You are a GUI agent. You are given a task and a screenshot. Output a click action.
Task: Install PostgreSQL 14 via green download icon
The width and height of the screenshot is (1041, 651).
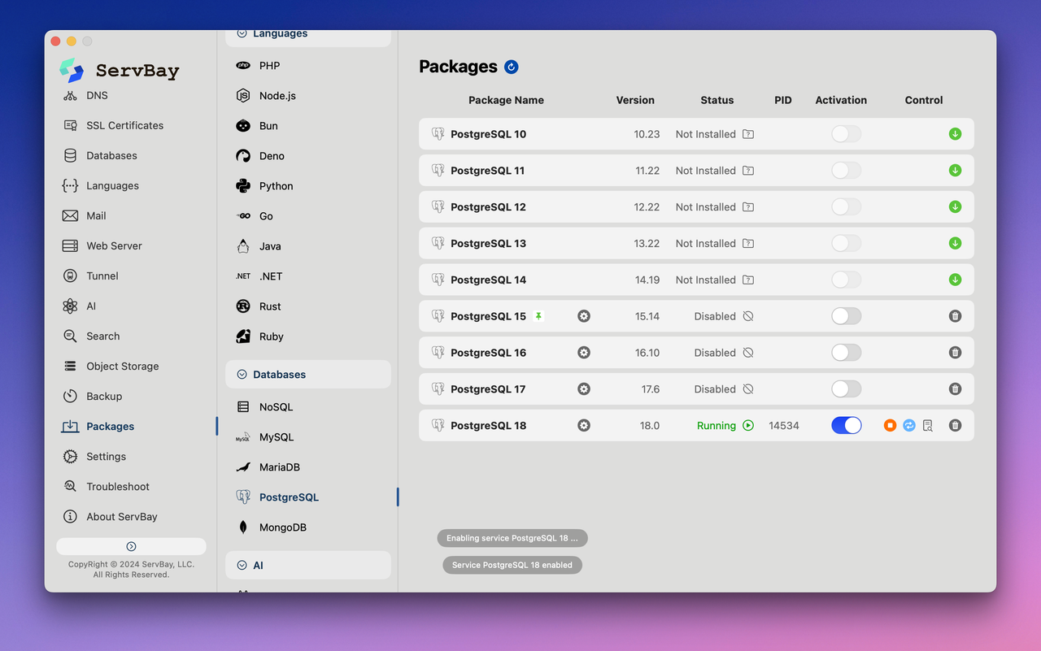tap(955, 280)
